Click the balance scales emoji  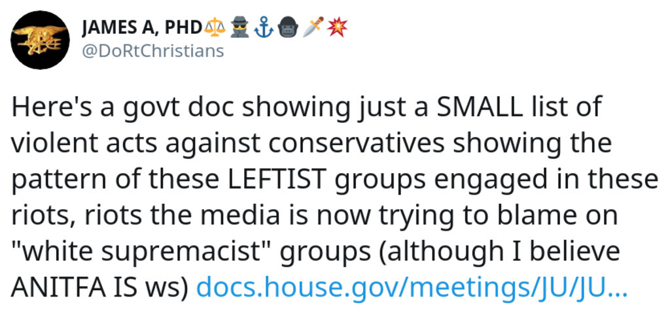pyautogui.click(x=215, y=28)
